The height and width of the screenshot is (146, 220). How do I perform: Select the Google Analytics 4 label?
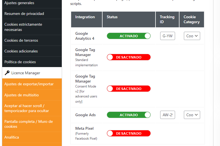point(85,36)
